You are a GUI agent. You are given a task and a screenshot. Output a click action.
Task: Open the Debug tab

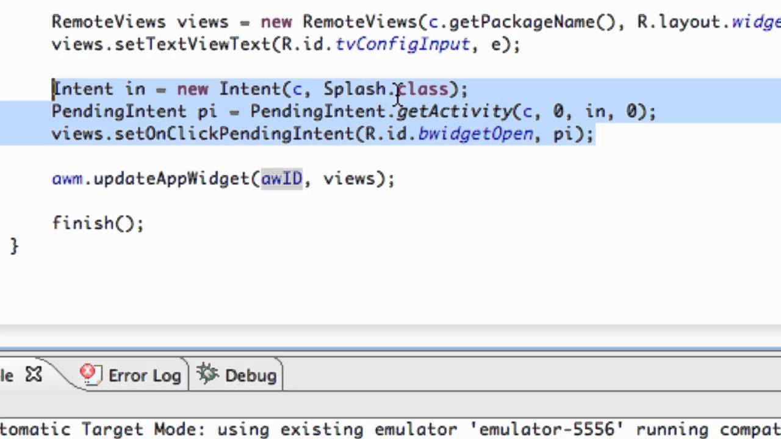click(x=250, y=376)
